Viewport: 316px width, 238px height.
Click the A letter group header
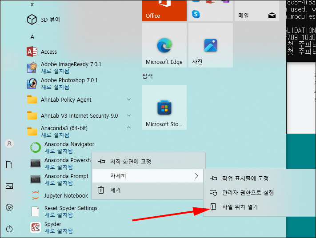click(32, 37)
